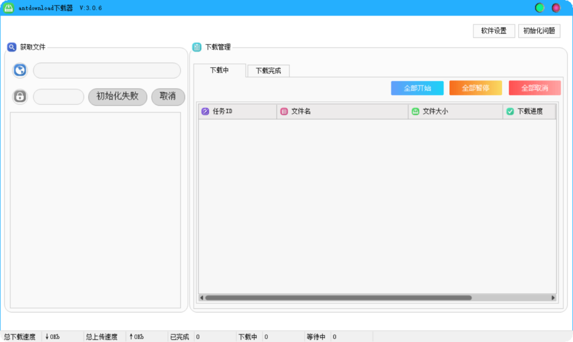Click the green icon in 文件大小 column header
The image size is (573, 342).
(415, 111)
